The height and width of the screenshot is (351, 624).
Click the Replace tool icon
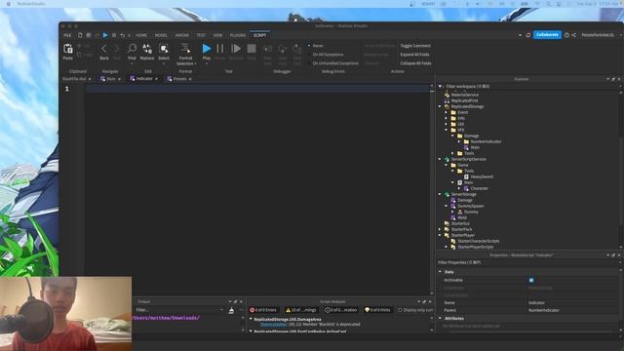click(x=147, y=49)
